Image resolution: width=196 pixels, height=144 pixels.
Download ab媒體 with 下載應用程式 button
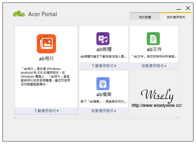tap(104, 66)
